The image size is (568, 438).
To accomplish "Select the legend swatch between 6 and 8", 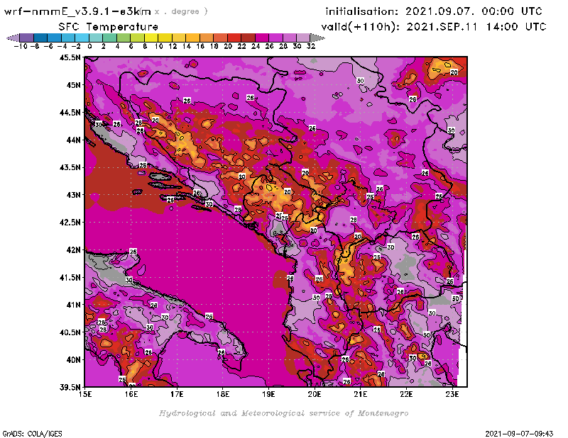I will (137, 38).
